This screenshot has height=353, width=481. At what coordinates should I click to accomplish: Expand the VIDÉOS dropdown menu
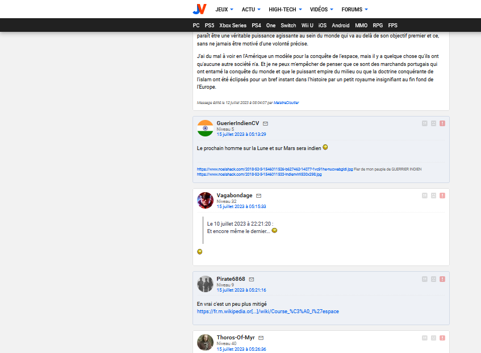click(321, 10)
